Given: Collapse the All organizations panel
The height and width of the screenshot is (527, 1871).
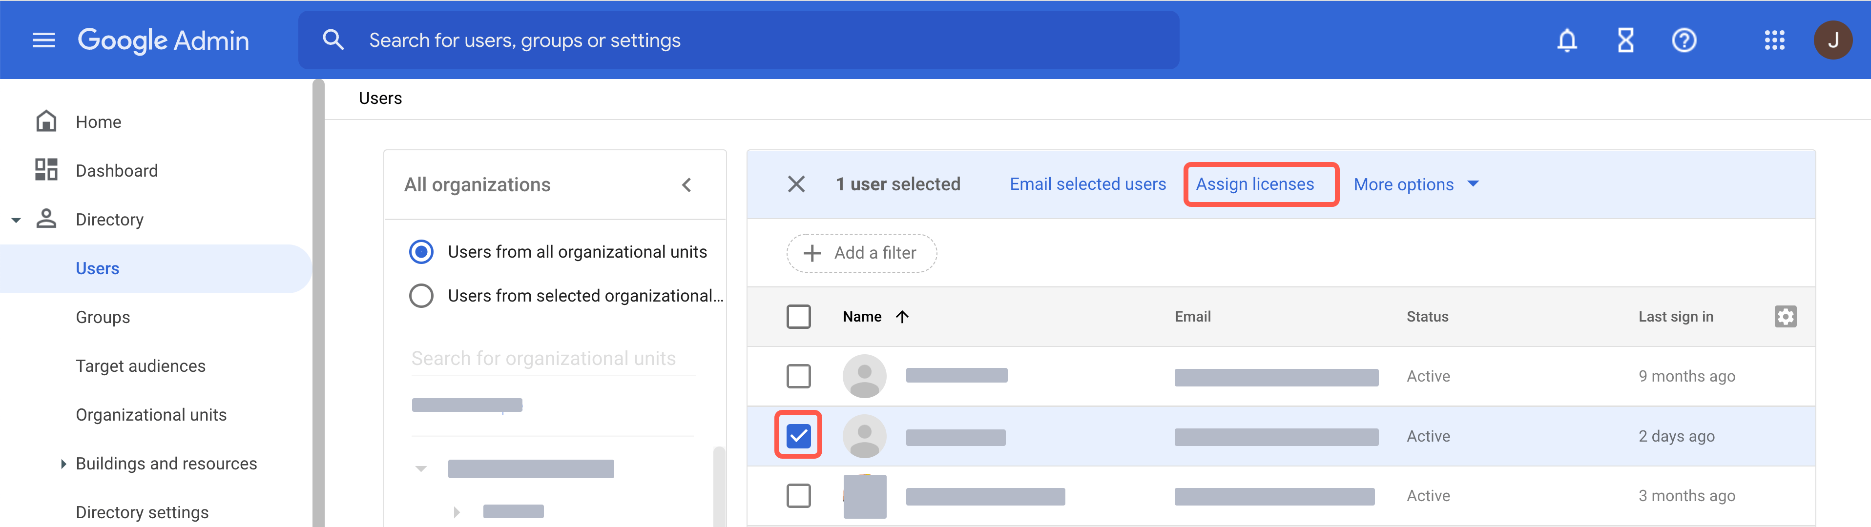Looking at the screenshot, I should [686, 184].
